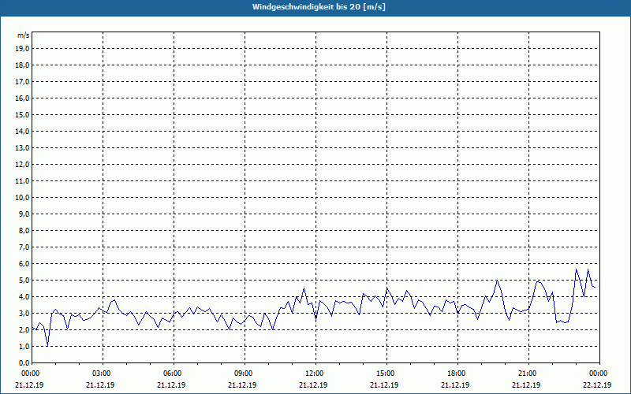This screenshot has width=631, height=394.
Task: Click the 09:00 time label
Action: point(245,374)
